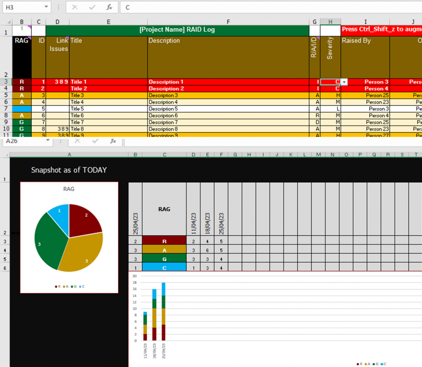Click the amber A swatch in RAG table

pyautogui.click(x=164, y=249)
